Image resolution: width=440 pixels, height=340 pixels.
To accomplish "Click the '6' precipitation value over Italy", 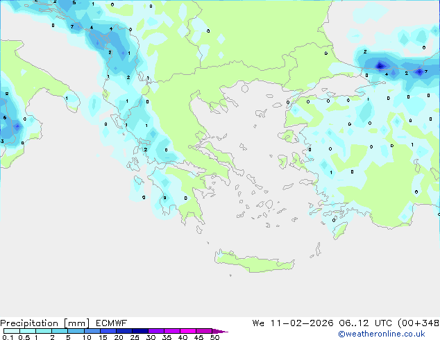I will 5,117.
